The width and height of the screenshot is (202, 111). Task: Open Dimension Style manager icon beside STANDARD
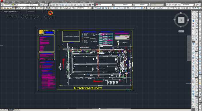[x=91, y=8]
